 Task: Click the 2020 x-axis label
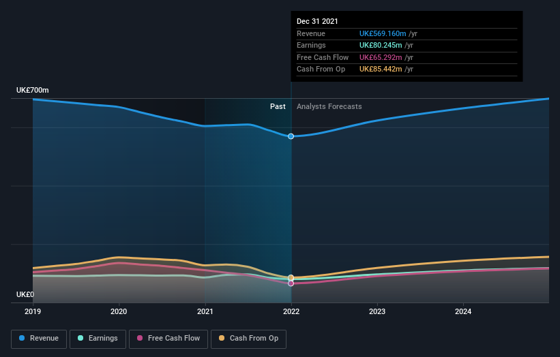point(119,312)
